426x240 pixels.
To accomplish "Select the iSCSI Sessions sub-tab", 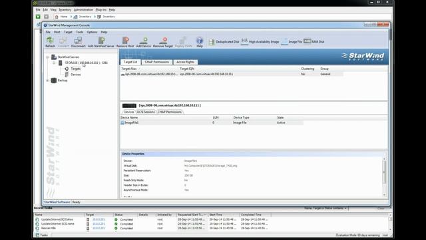I will [x=146, y=112].
